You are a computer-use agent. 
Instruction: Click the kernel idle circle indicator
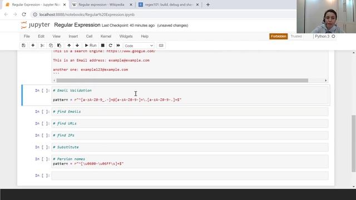point(333,36)
